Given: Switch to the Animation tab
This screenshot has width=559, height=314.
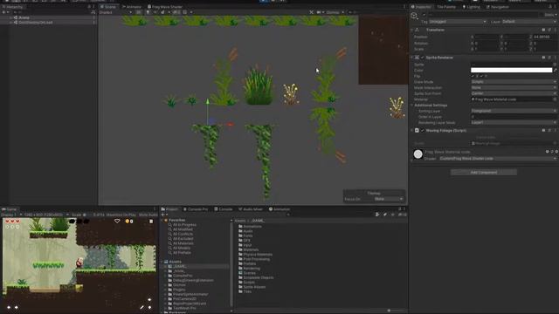Looking at the screenshot, I should click(x=279, y=209).
